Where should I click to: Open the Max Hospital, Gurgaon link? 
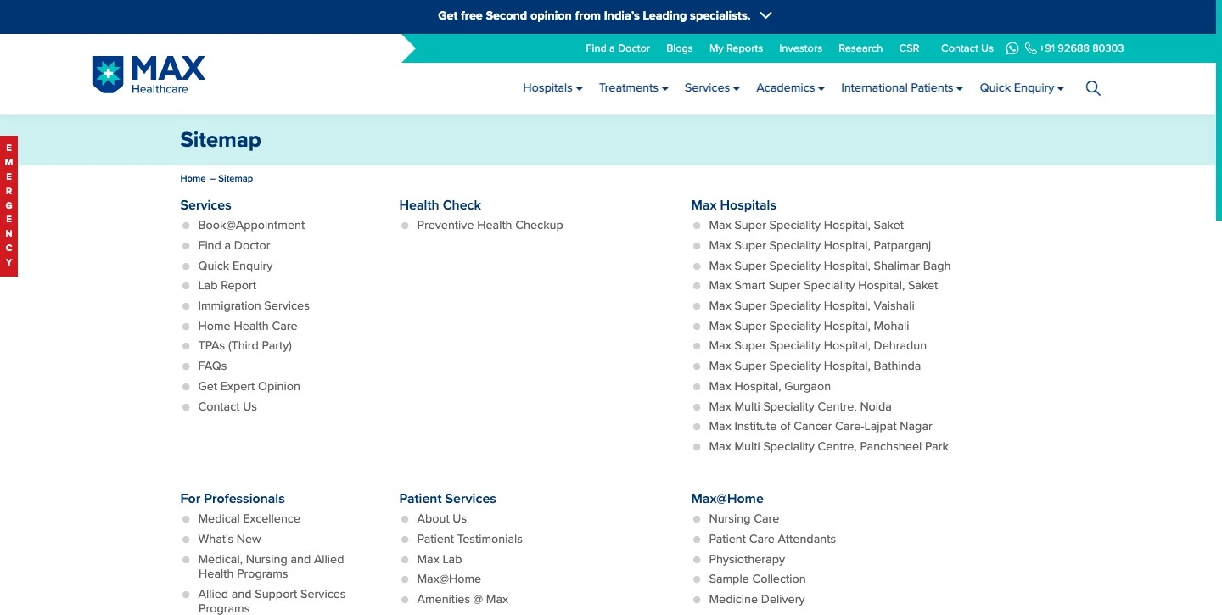click(770, 387)
